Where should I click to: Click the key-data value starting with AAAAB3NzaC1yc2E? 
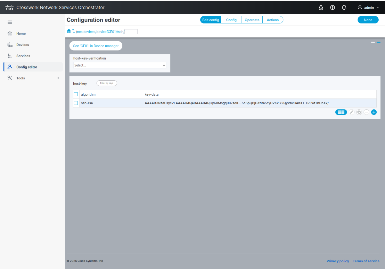[237, 103]
